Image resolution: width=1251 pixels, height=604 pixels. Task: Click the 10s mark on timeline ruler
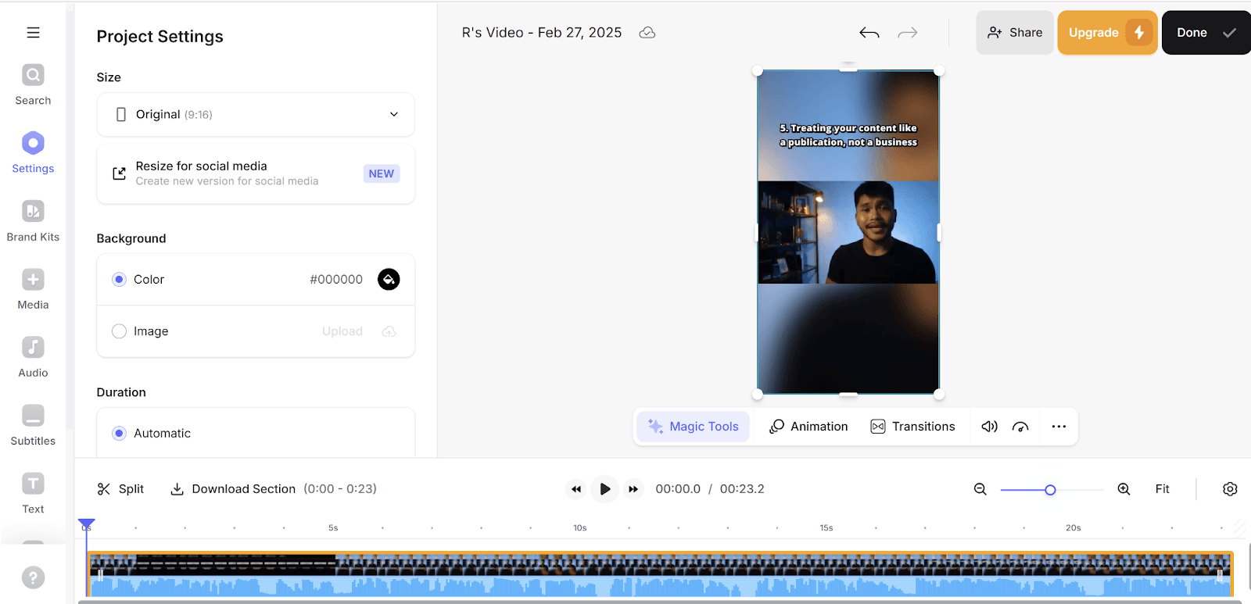[x=579, y=528]
